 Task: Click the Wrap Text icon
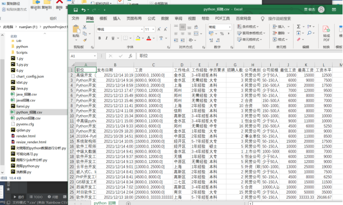tap(196, 27)
